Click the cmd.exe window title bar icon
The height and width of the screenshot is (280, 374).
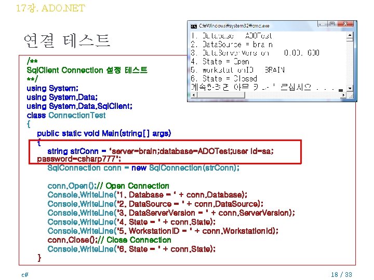[194, 26]
